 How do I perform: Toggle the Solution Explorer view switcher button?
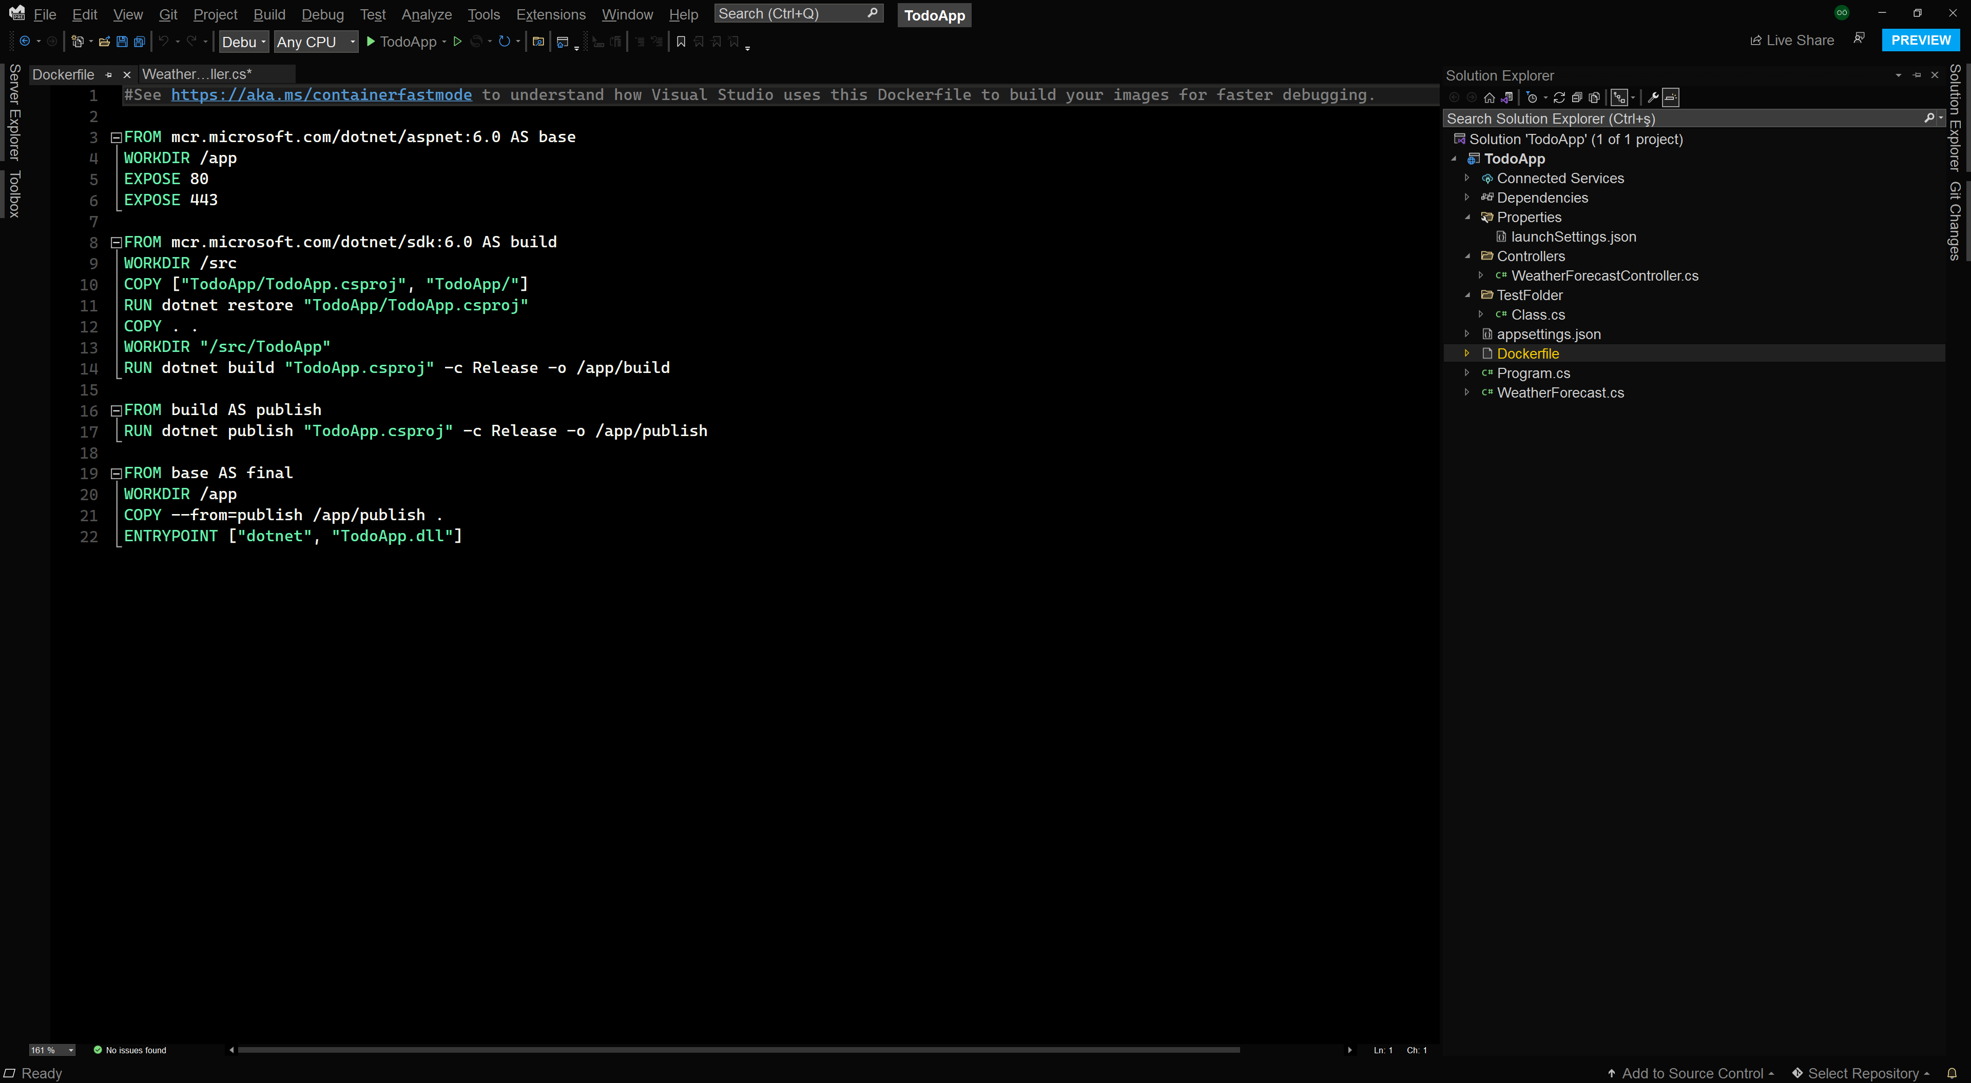[x=1506, y=97]
